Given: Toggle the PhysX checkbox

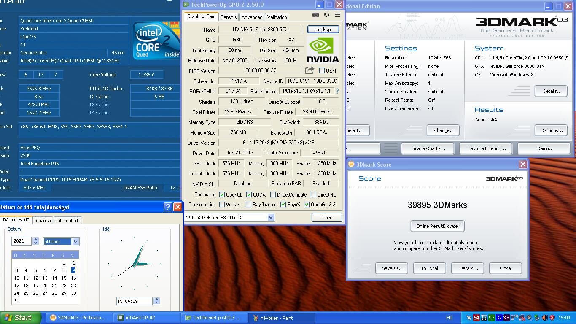Looking at the screenshot, I should tap(283, 204).
